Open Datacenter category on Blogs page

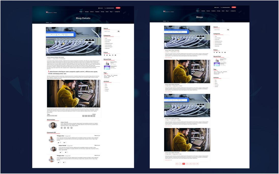pos(217,46)
